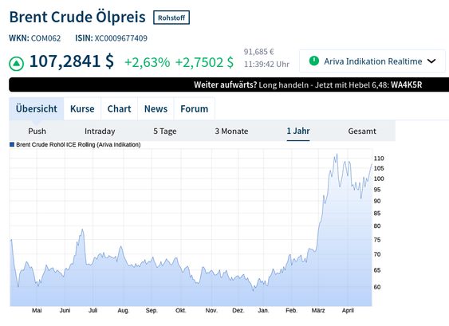The height and width of the screenshot is (326, 449).
Task: Click the Mai label on chart axis
Action: click(x=37, y=310)
